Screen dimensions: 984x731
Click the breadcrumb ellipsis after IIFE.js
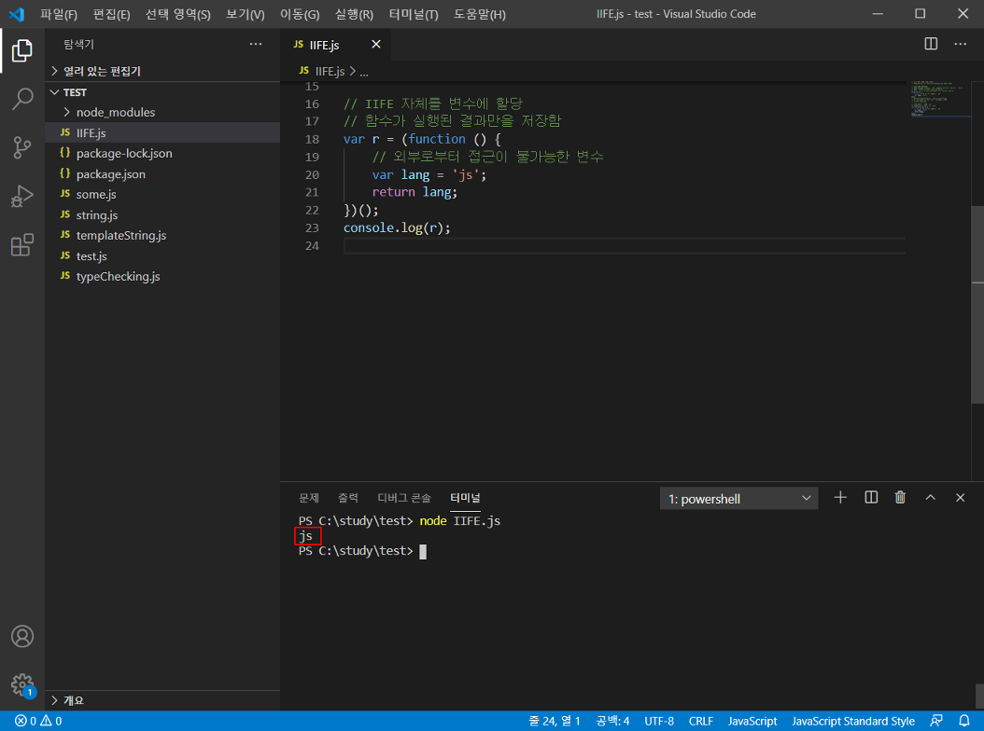pos(364,73)
